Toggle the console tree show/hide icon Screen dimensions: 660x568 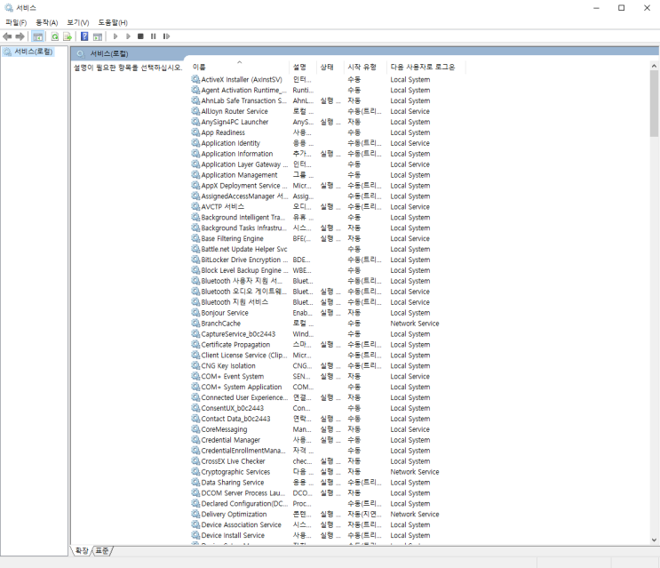pos(38,36)
